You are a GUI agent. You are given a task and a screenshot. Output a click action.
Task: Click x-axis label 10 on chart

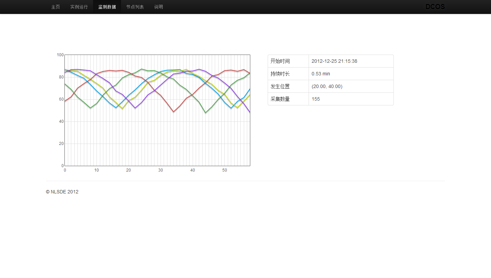[96, 170]
